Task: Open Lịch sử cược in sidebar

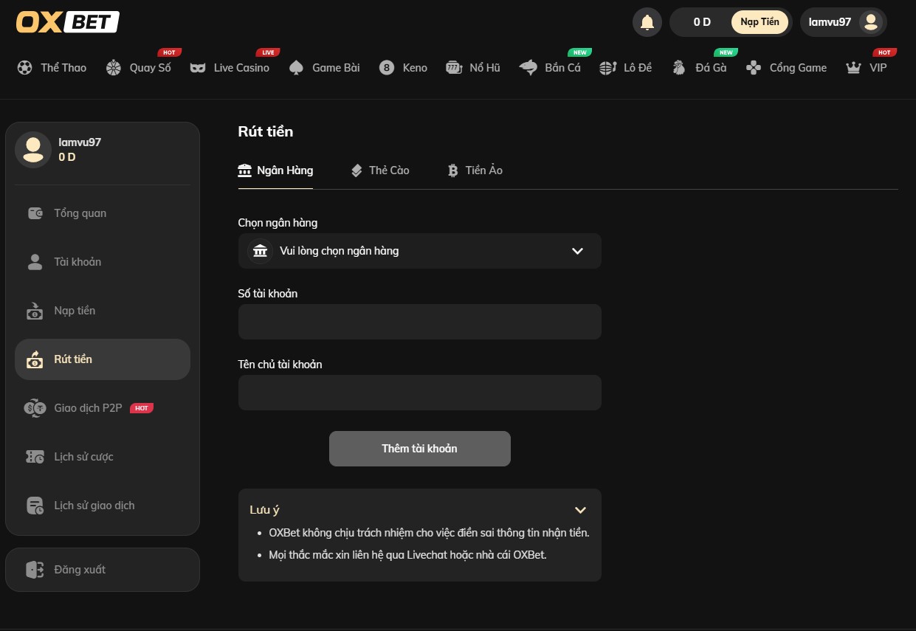Action: 83,457
